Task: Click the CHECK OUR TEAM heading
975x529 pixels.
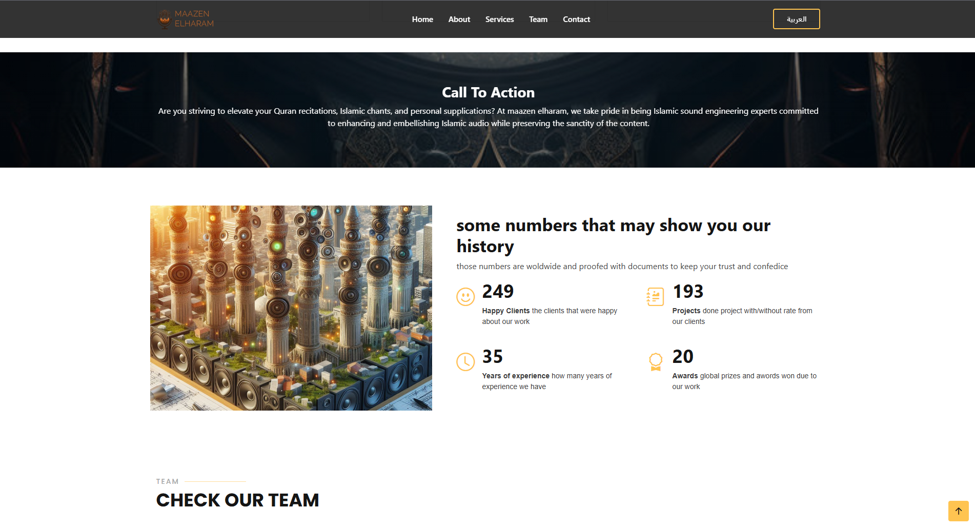Action: (x=237, y=500)
